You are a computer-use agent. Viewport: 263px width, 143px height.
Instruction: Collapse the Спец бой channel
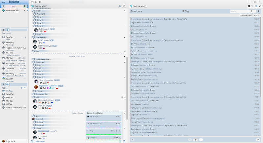[x=125, y=119]
